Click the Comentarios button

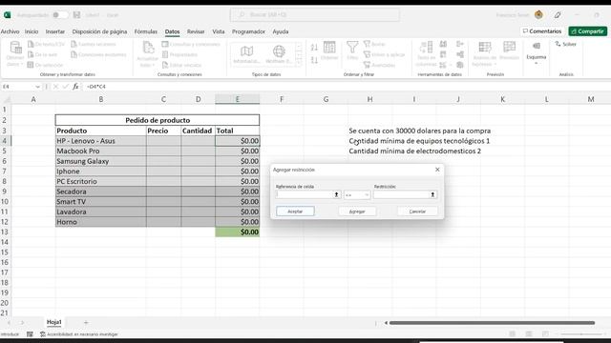point(542,31)
